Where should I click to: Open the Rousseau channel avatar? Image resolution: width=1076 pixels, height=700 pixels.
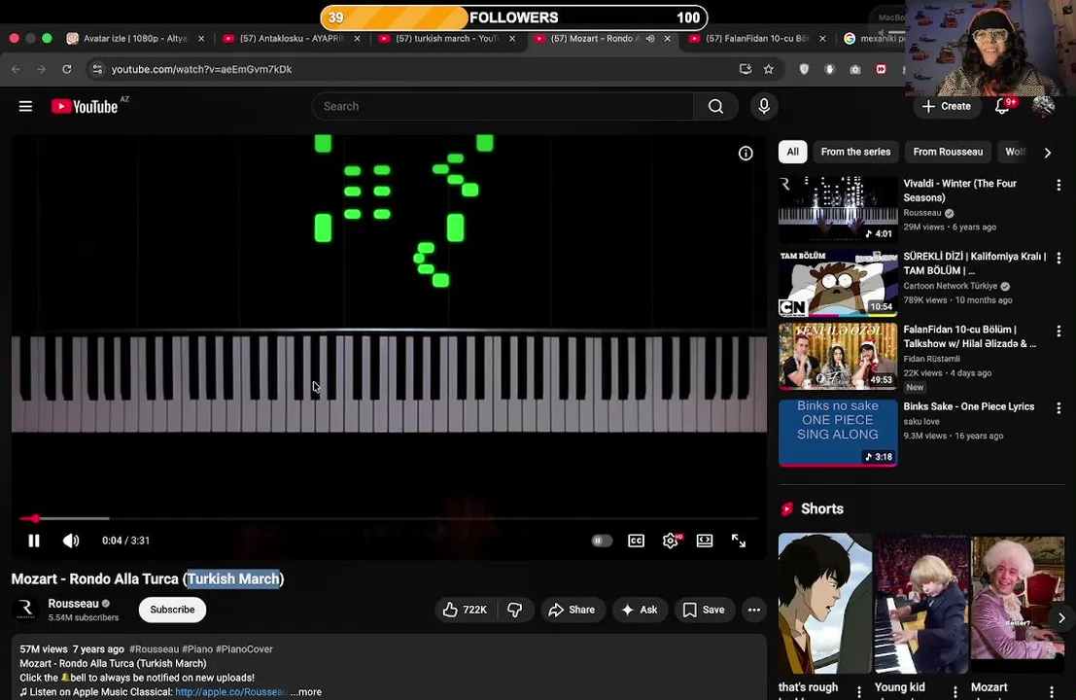pyautogui.click(x=25, y=610)
